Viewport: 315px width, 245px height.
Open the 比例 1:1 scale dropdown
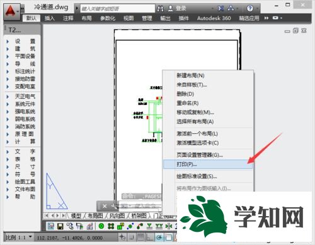coord(18,237)
